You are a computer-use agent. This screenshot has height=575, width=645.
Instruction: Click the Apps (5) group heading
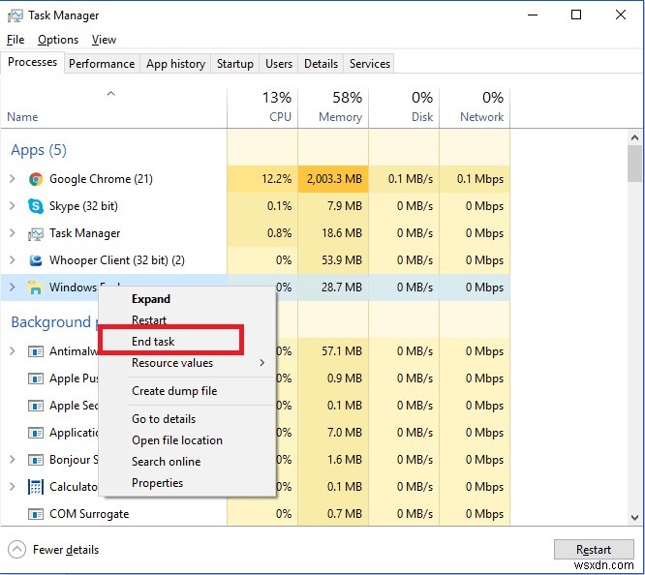point(39,150)
